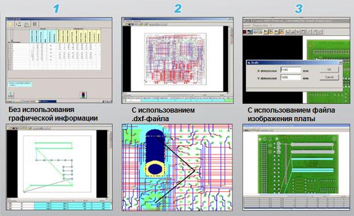Image resolution: width=354 pixels, height=216 pixels.
Task: Click the CAD icon in screenshot 1
Action: point(11,95)
